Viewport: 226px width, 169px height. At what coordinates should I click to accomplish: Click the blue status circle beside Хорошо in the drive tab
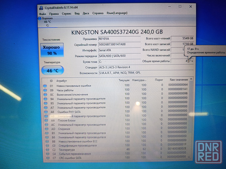[x=40, y=19]
